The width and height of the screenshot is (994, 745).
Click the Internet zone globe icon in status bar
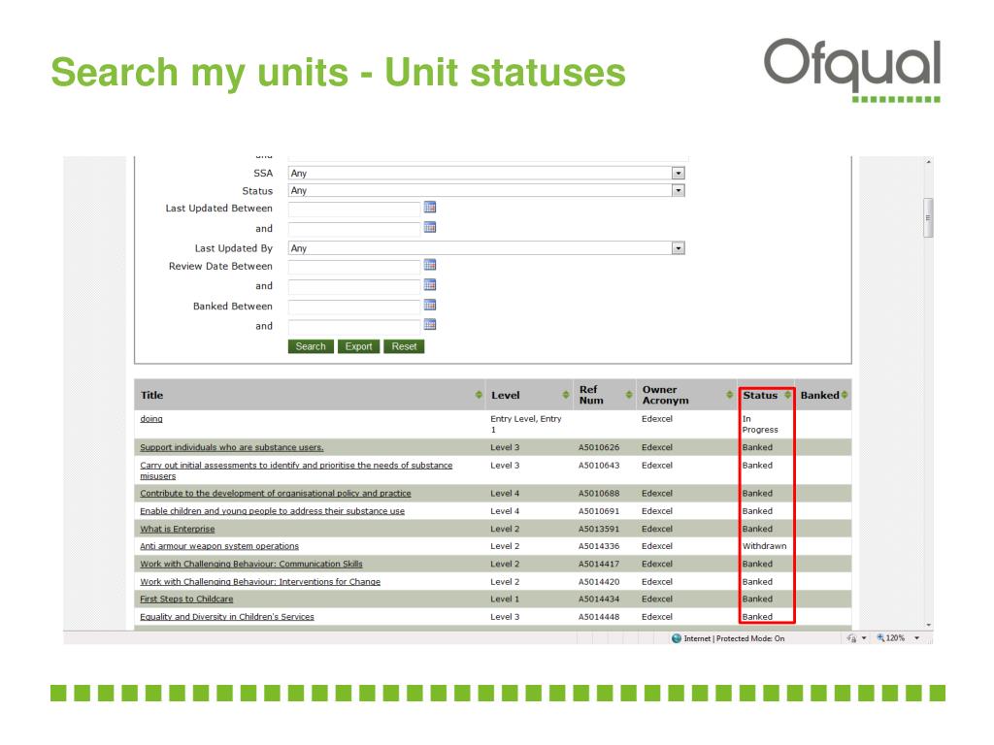(x=677, y=638)
